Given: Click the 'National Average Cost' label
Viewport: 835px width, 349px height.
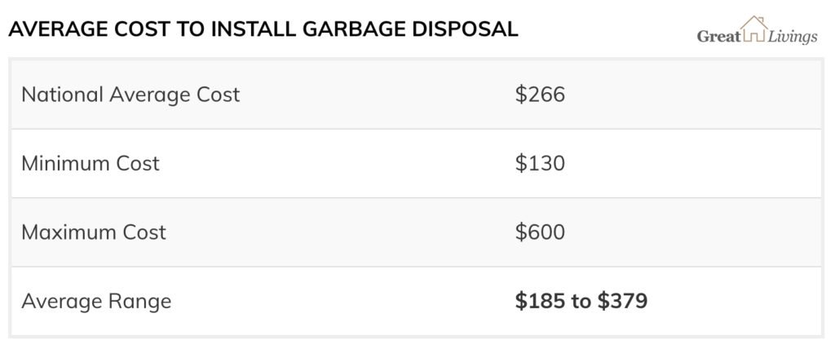Looking at the screenshot, I should (130, 95).
